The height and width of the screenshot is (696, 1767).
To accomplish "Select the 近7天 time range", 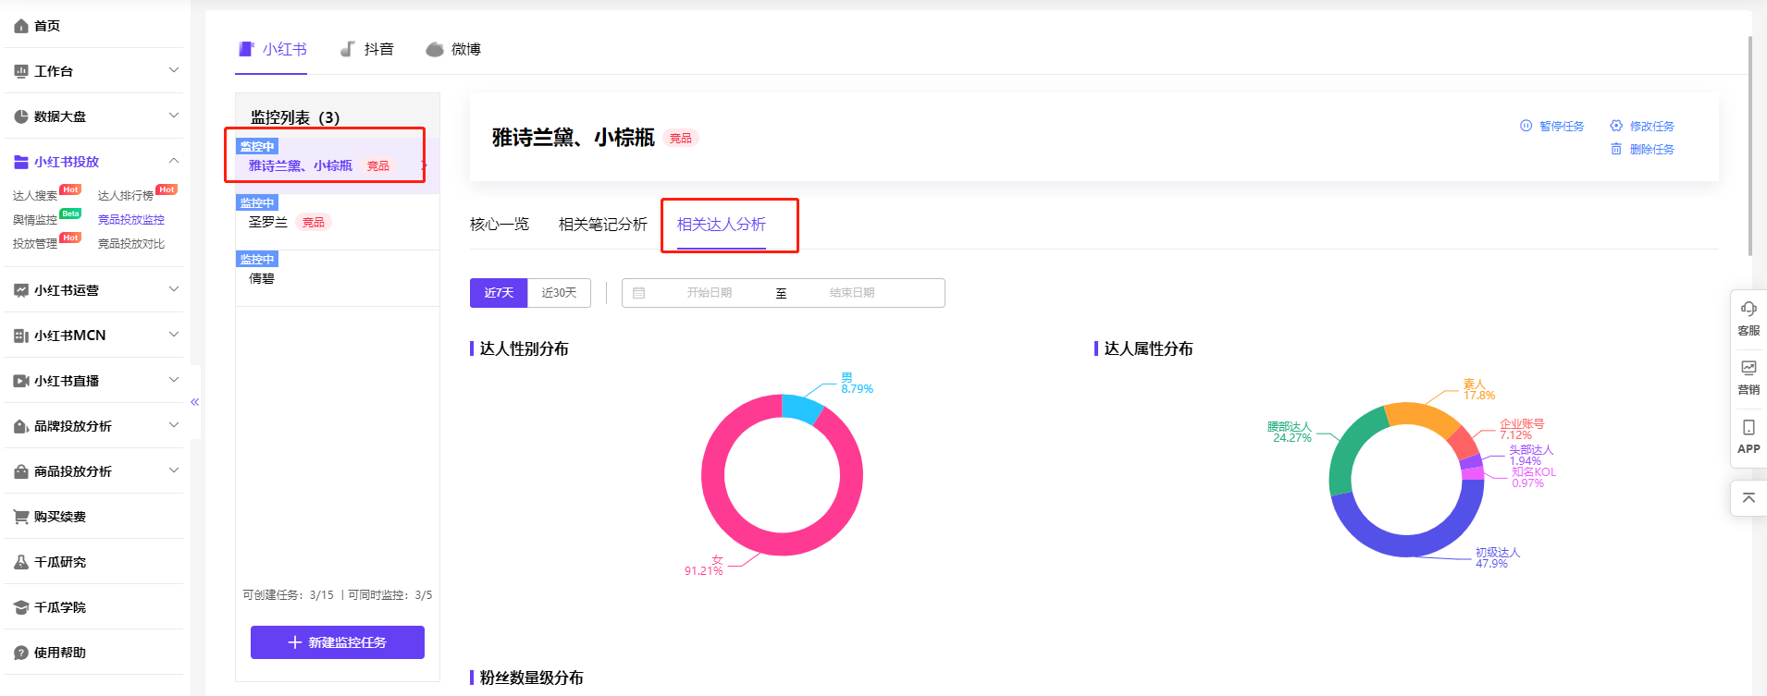I will (499, 293).
